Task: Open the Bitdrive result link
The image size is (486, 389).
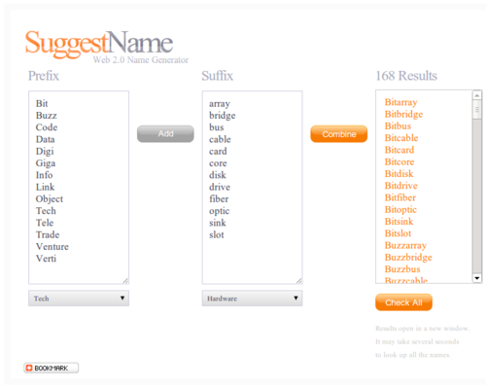Action: 401,186
